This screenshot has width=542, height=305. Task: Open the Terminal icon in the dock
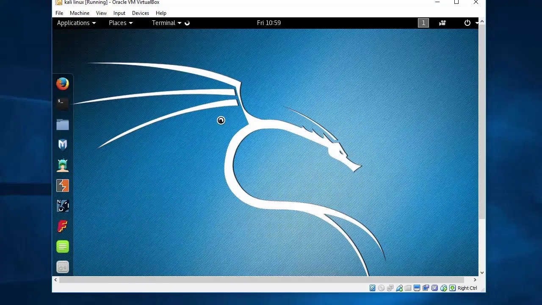point(63,104)
